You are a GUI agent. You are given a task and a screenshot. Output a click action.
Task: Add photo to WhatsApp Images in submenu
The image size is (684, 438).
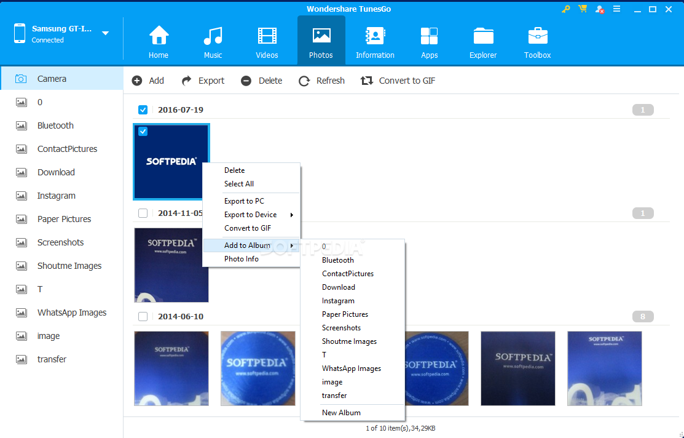click(x=353, y=368)
